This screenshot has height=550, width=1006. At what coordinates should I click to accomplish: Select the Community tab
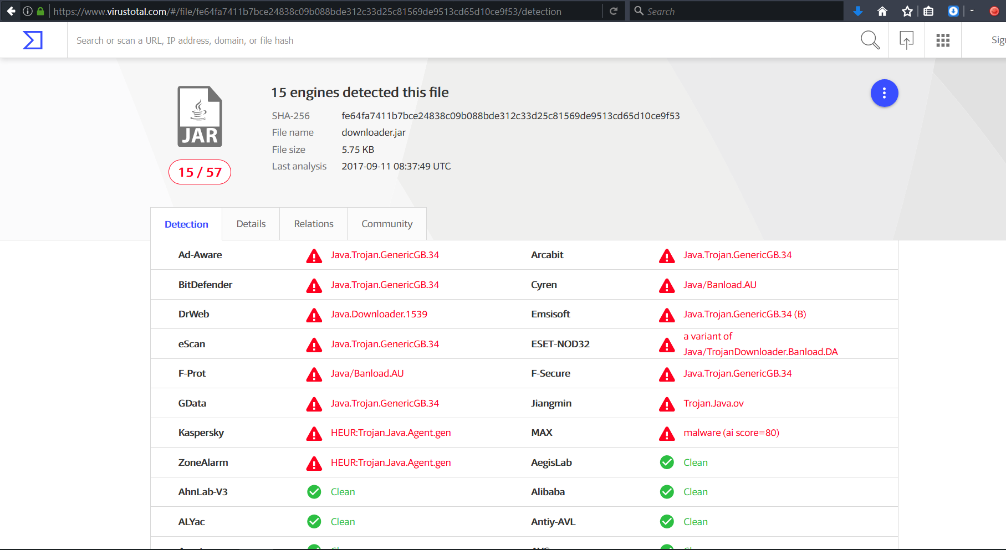coord(386,224)
